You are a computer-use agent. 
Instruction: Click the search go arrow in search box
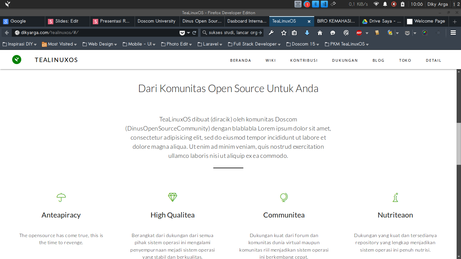click(260, 33)
